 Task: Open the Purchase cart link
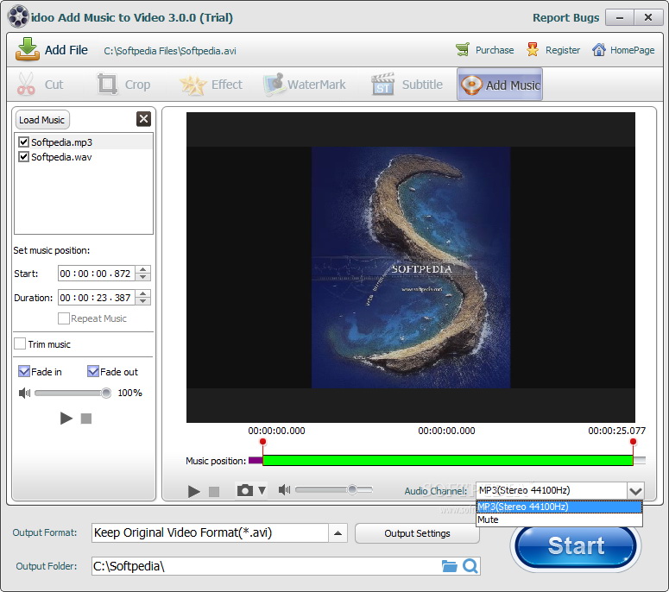point(484,50)
